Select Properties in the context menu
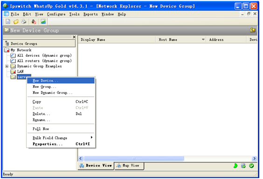The image size is (263, 179). click(61, 144)
